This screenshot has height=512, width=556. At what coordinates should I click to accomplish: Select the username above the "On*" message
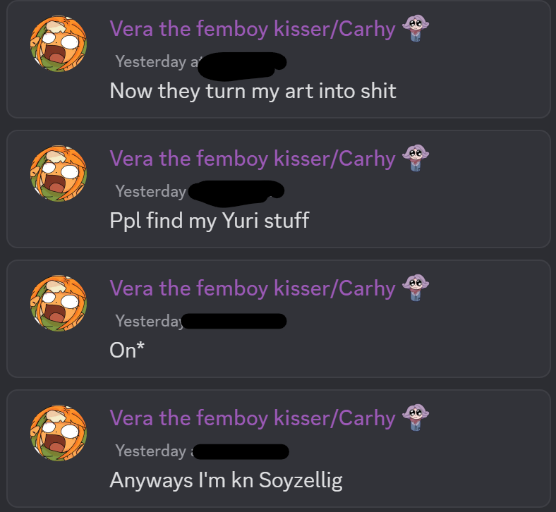tap(252, 288)
